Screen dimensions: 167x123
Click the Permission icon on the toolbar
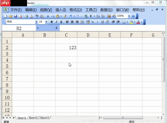[x=20, y=16]
